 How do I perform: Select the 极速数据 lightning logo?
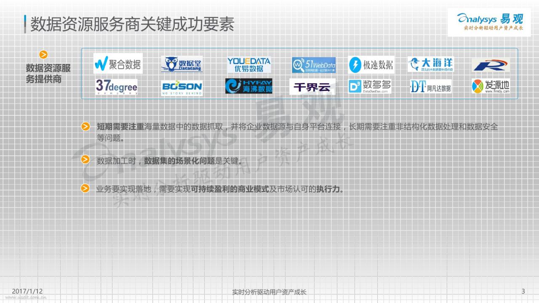click(371, 65)
